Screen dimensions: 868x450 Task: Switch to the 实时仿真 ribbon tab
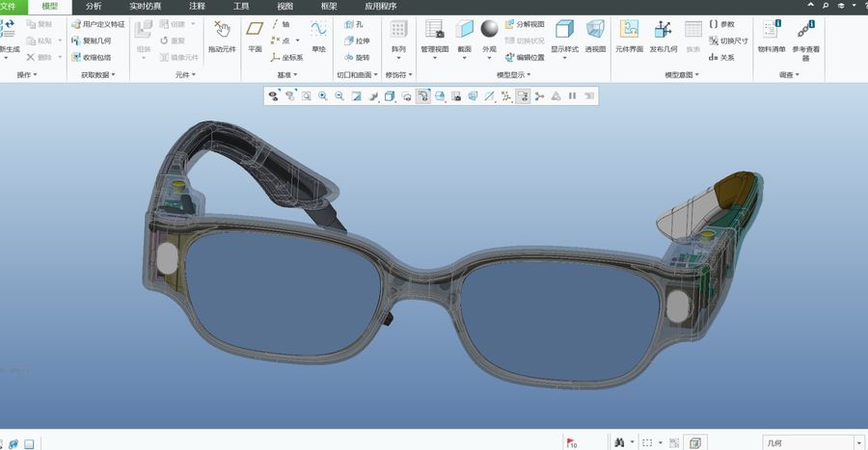point(145,7)
